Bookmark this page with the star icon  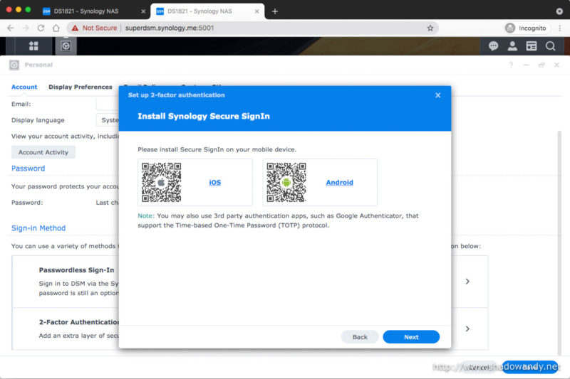point(430,28)
